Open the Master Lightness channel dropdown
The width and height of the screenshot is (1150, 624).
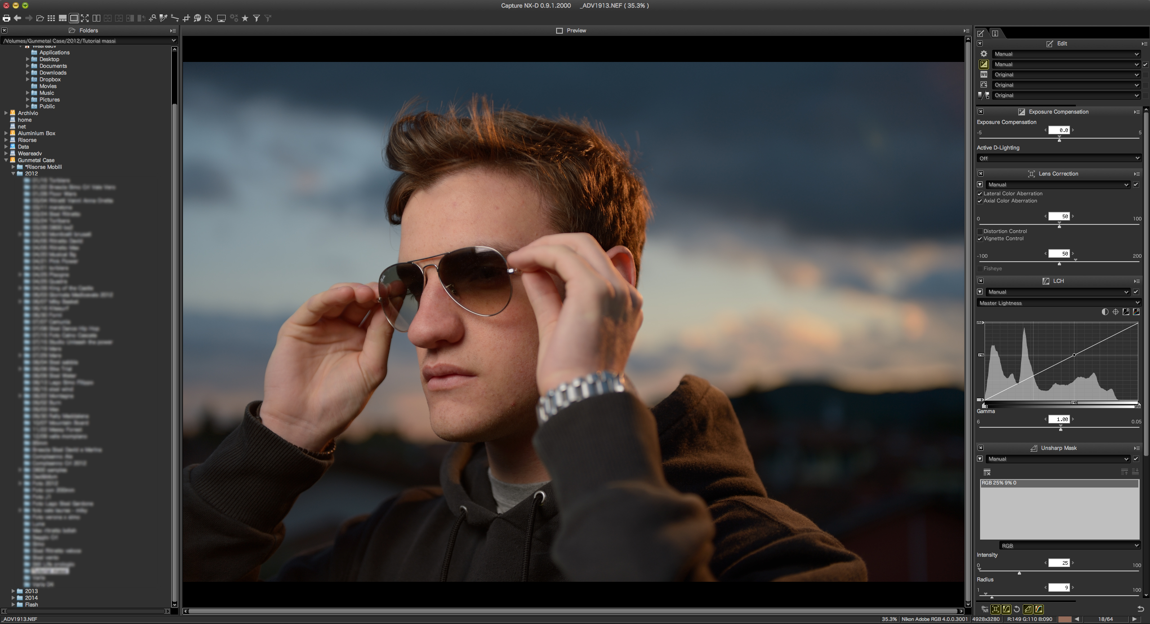click(1059, 303)
